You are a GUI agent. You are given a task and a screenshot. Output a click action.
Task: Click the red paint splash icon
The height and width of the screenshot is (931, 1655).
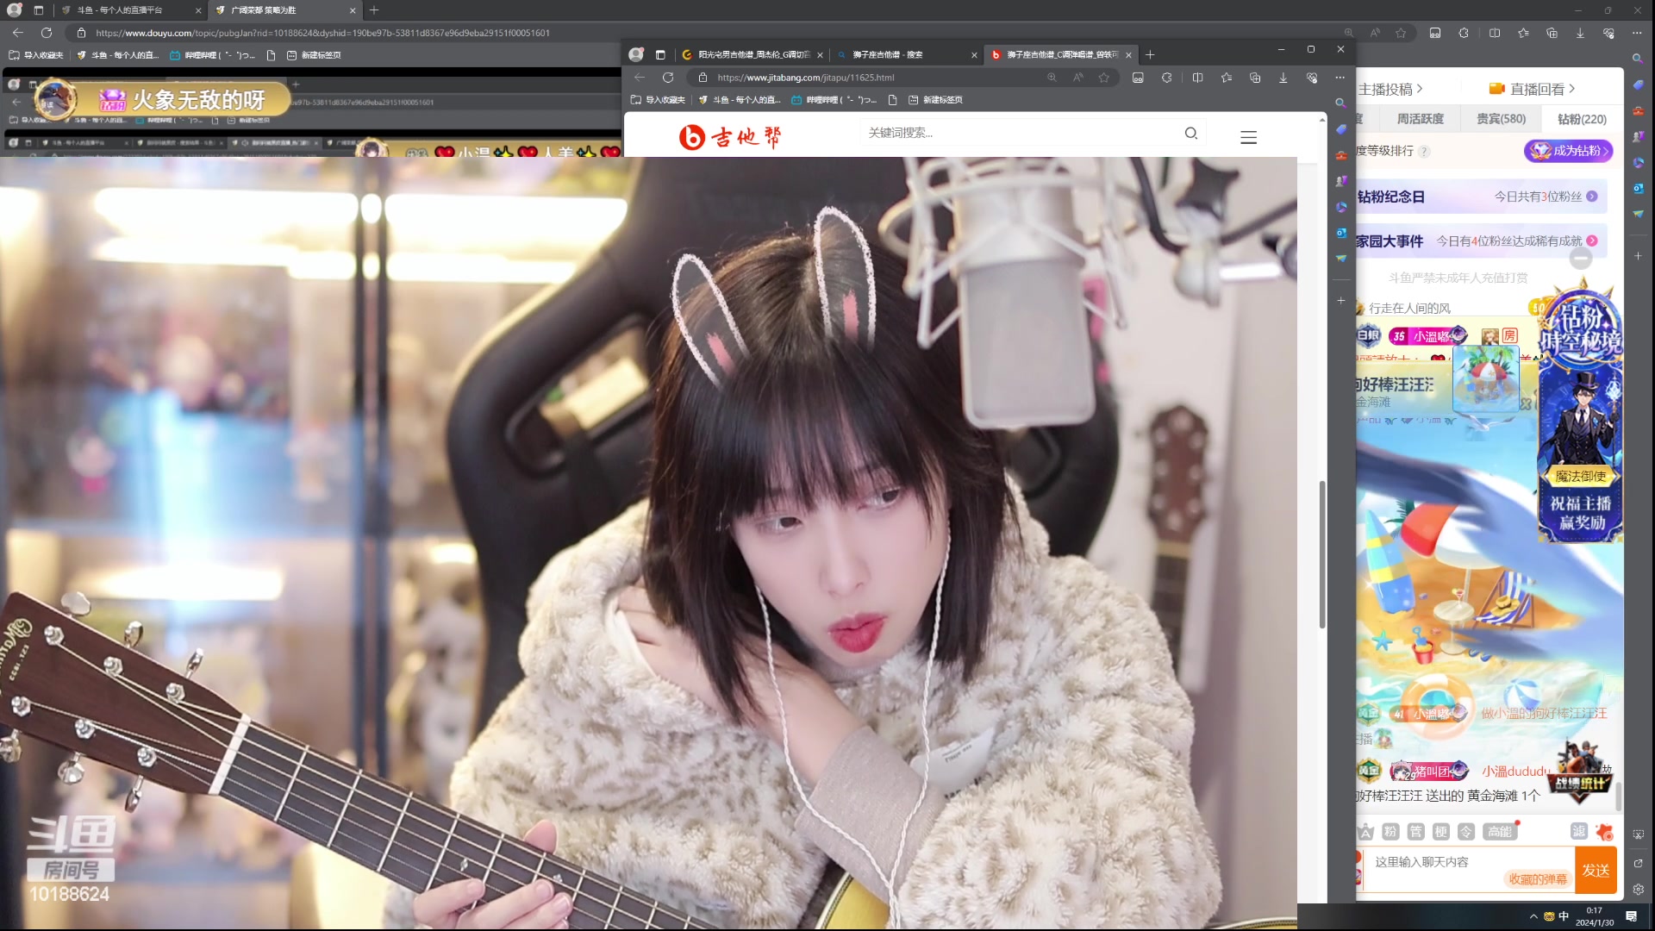(1604, 832)
